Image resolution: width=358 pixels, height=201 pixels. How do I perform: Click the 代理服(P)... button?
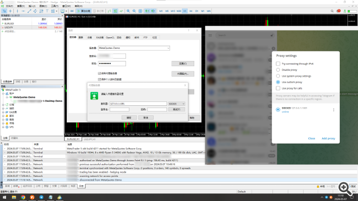click(183, 74)
